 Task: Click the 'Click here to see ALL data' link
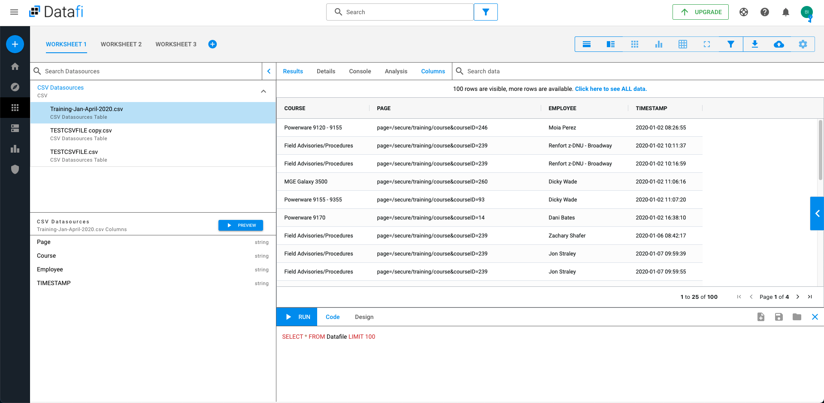[x=611, y=89]
